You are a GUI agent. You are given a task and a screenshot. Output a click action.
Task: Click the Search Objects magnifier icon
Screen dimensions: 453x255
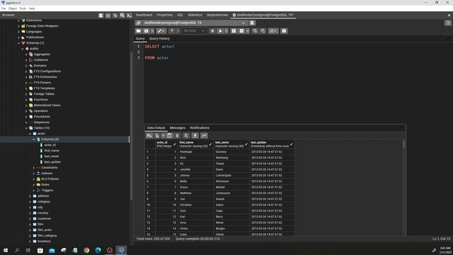pyautogui.click(x=122, y=16)
